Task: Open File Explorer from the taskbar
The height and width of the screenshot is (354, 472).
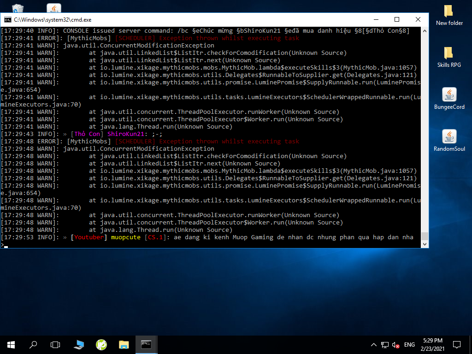Action: coord(124,344)
